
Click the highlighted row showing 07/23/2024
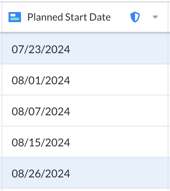[85, 49]
